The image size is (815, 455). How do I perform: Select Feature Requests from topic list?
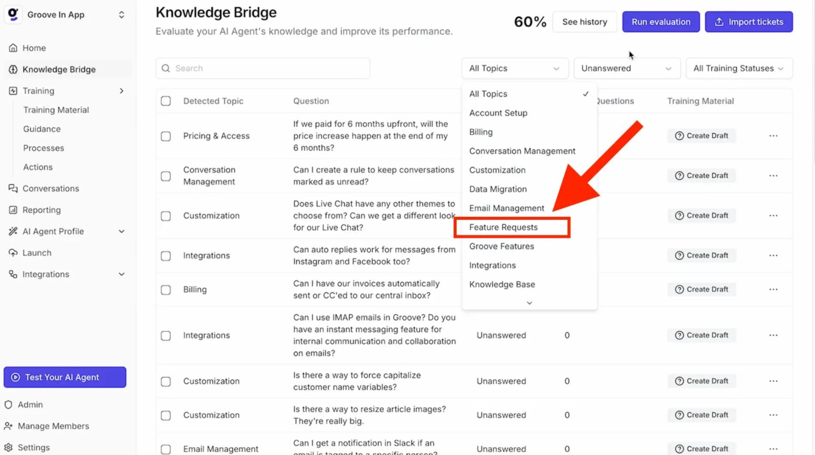503,227
